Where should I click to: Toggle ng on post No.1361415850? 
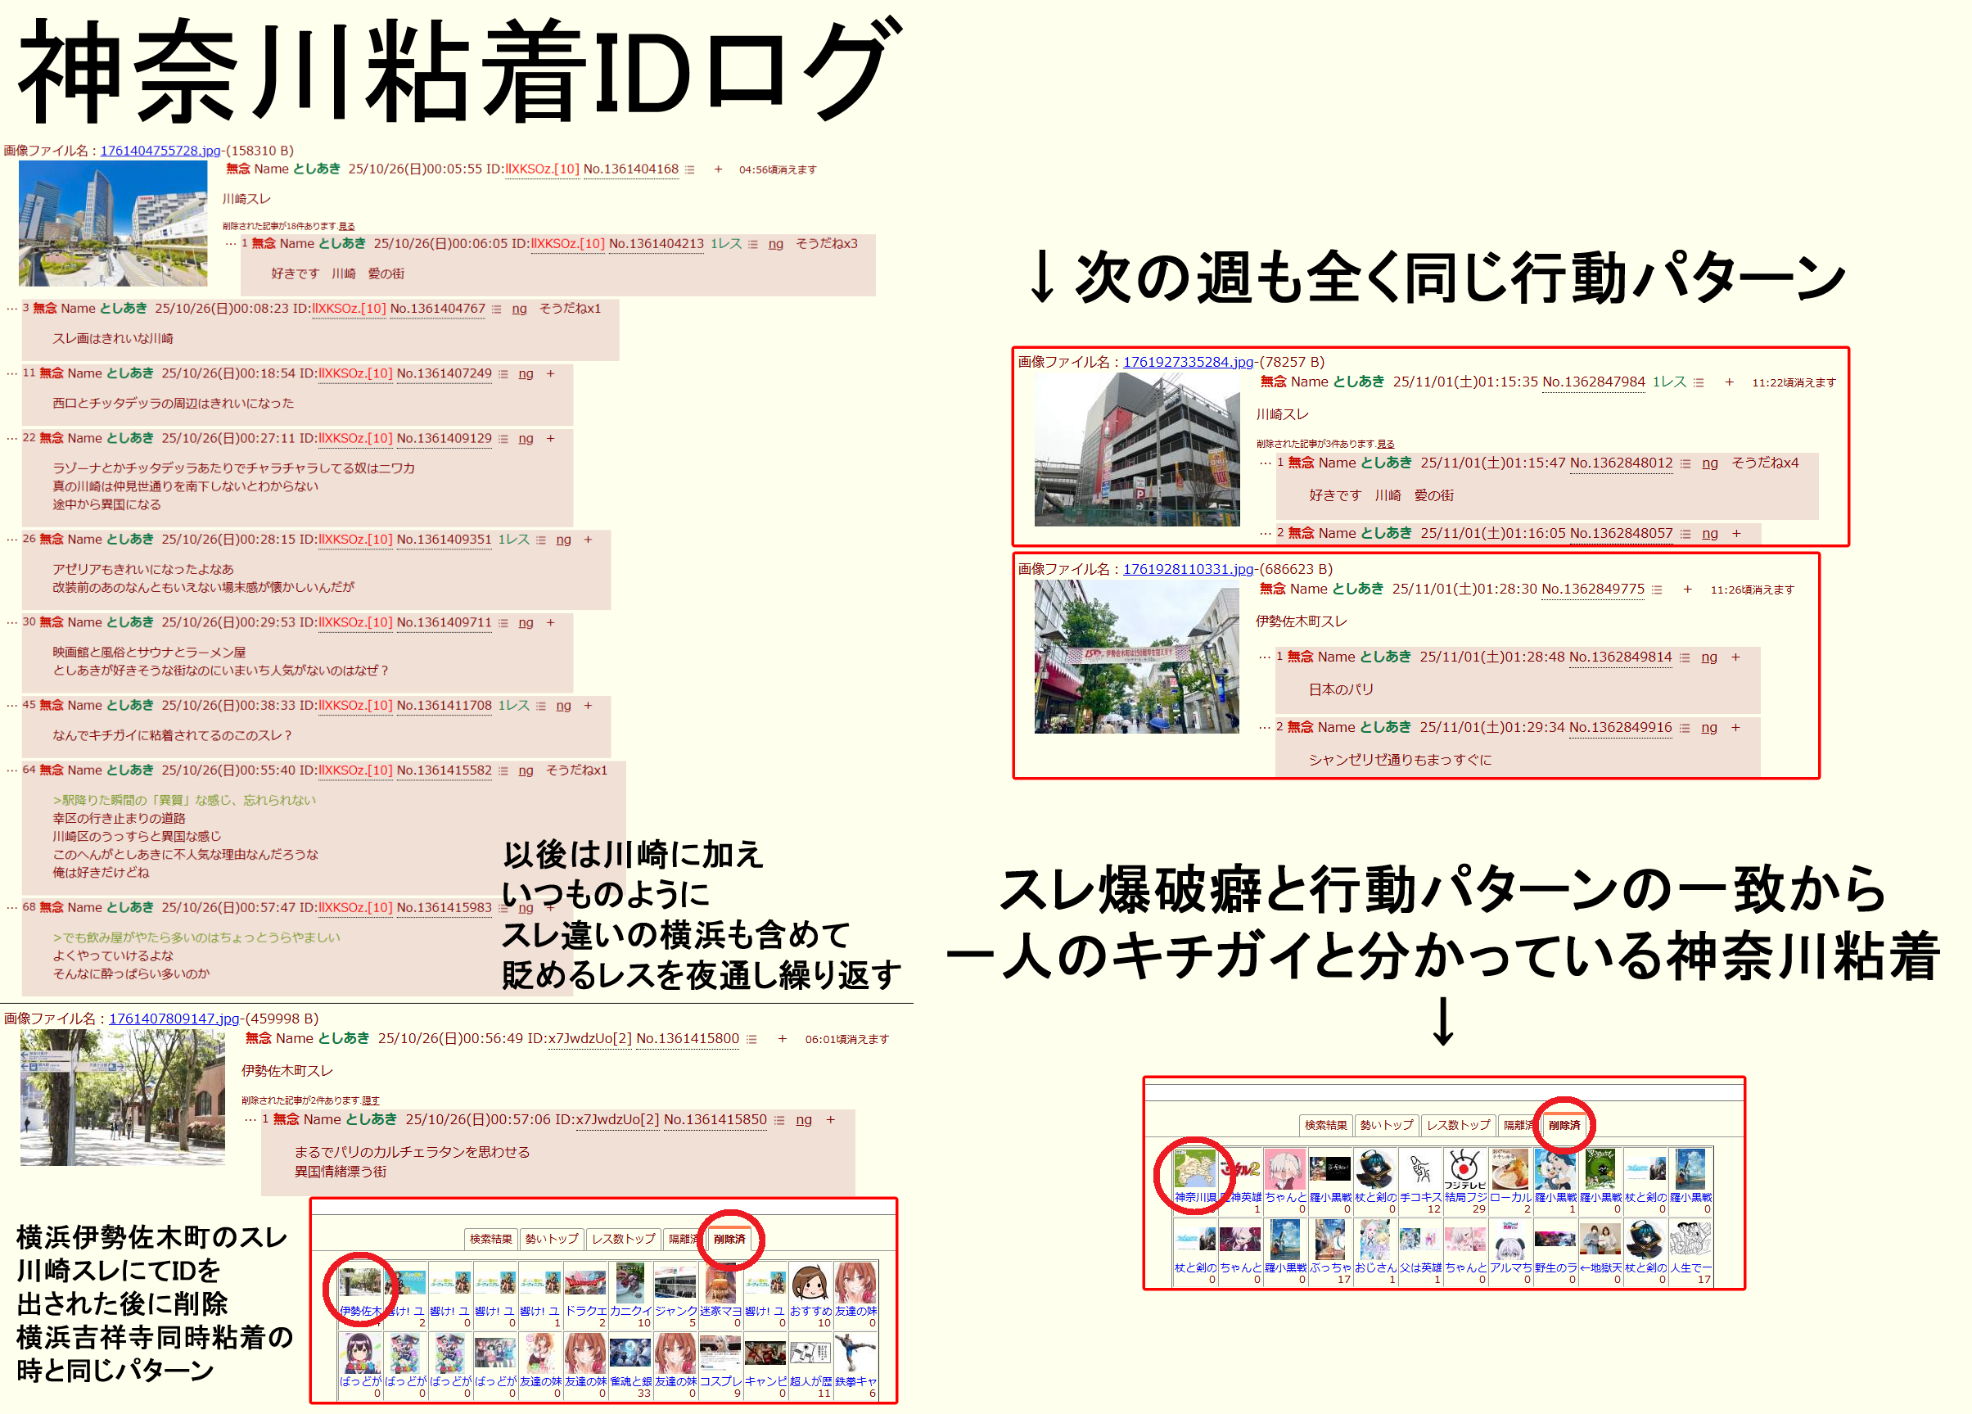[803, 1120]
